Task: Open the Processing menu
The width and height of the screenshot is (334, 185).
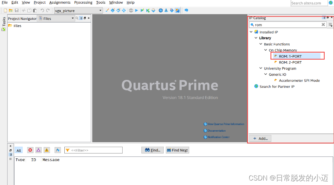Action: point(83,3)
